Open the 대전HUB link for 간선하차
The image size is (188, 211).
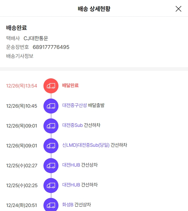[x=71, y=185]
